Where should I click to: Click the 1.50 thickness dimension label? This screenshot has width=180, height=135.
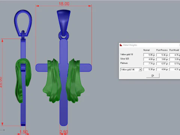click(x=24, y=132)
